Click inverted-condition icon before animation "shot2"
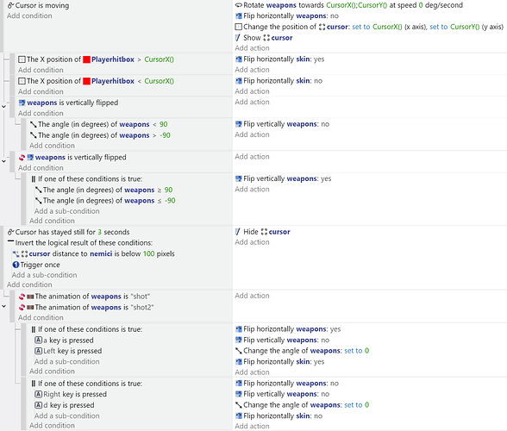The image size is (507, 431). click(22, 307)
